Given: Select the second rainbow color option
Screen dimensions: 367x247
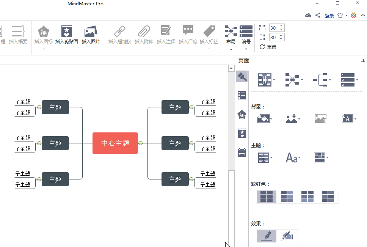Looking at the screenshot, I should 287,197.
